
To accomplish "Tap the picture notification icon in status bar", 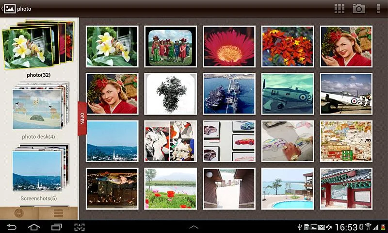I will (x=314, y=227).
